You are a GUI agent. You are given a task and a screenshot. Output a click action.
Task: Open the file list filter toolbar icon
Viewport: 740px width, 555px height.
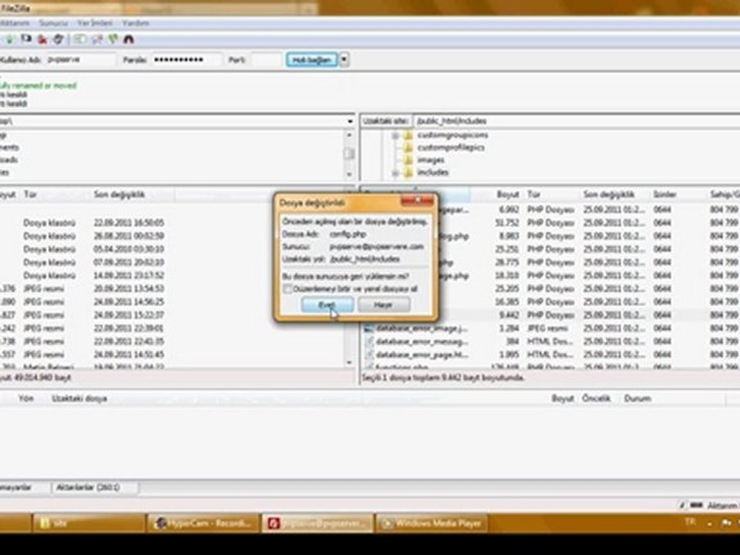(x=79, y=39)
